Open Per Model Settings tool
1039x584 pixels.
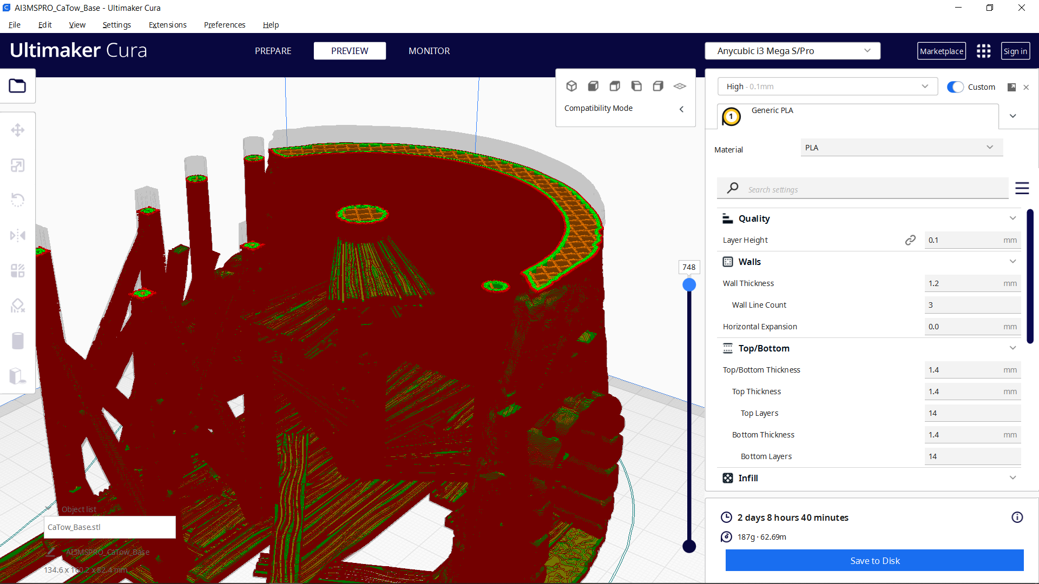[x=18, y=270]
